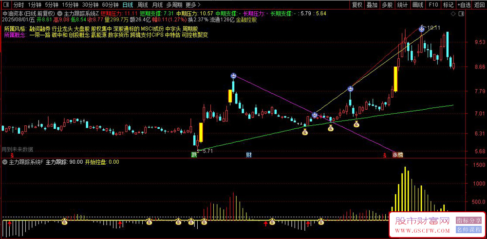This screenshot has width=487, height=239.
Task: Click the 用到未来数据 notice text
Action: pyautogui.click(x=18, y=150)
